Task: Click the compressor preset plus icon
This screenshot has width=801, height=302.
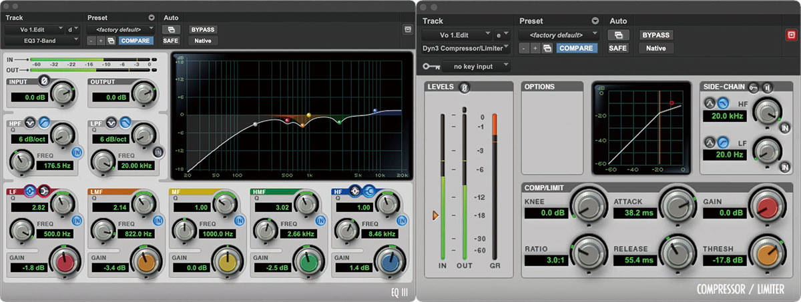Action: tap(536, 48)
